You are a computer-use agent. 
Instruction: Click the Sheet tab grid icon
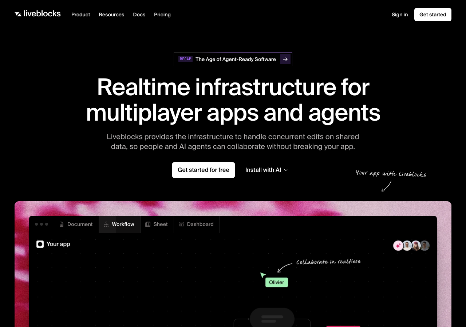tap(148, 224)
